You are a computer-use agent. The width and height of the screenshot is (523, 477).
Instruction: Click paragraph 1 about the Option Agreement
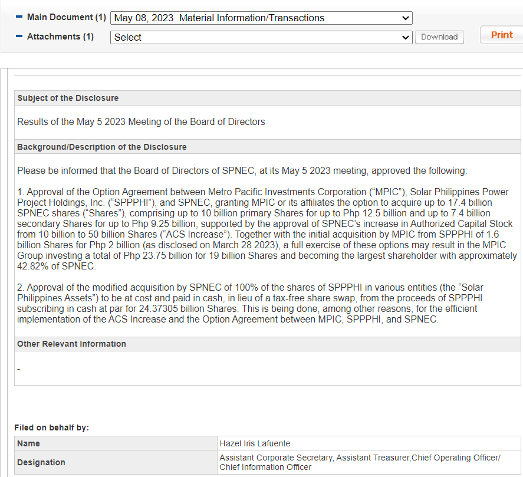(x=267, y=229)
